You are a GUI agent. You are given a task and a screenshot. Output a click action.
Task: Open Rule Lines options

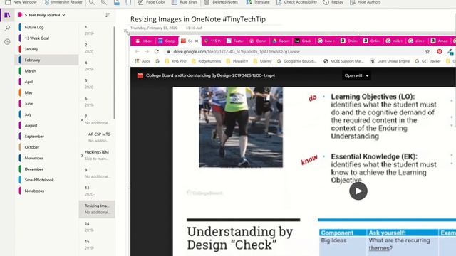click(185, 2)
